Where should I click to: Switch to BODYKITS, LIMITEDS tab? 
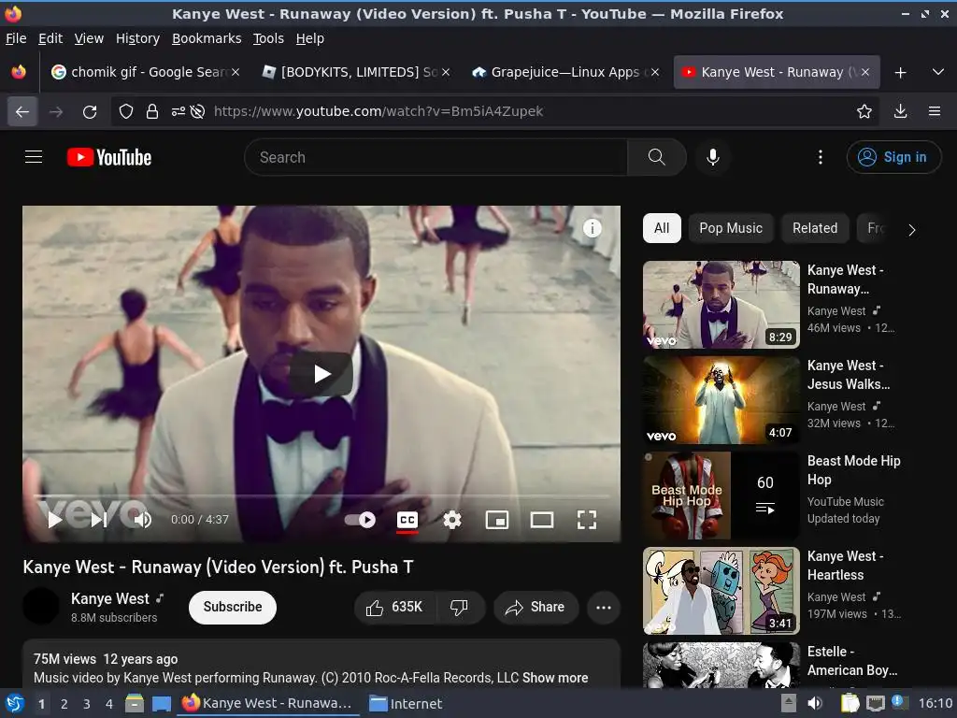pyautogui.click(x=356, y=73)
